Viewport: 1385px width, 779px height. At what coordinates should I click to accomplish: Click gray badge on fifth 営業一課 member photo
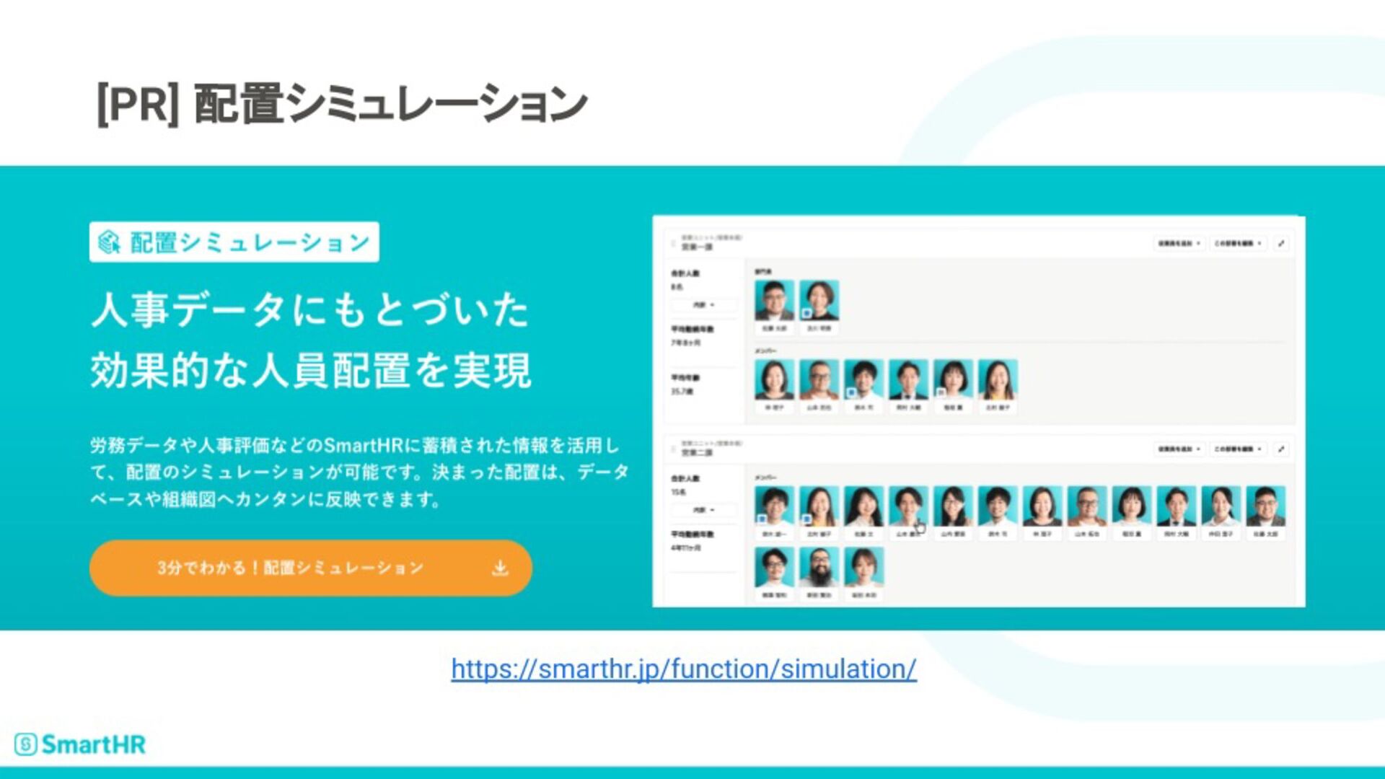(941, 392)
